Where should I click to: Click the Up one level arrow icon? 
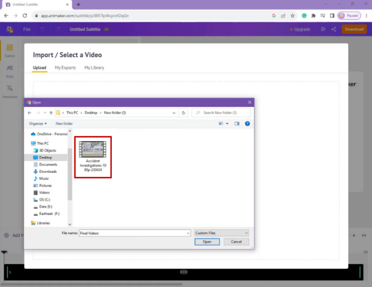click(51, 113)
